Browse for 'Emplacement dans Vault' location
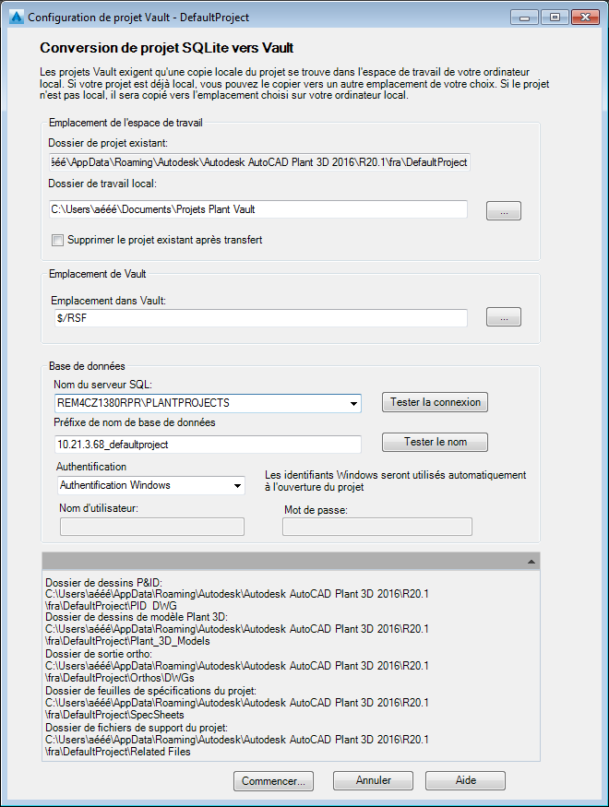 click(504, 317)
